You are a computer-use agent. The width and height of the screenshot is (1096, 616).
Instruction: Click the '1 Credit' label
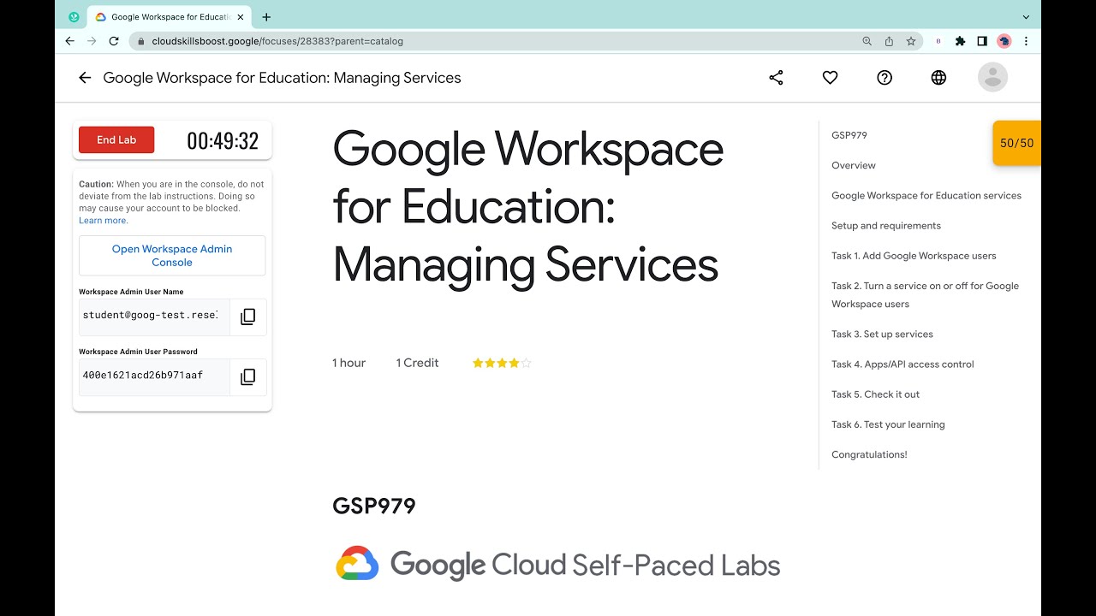pos(417,363)
